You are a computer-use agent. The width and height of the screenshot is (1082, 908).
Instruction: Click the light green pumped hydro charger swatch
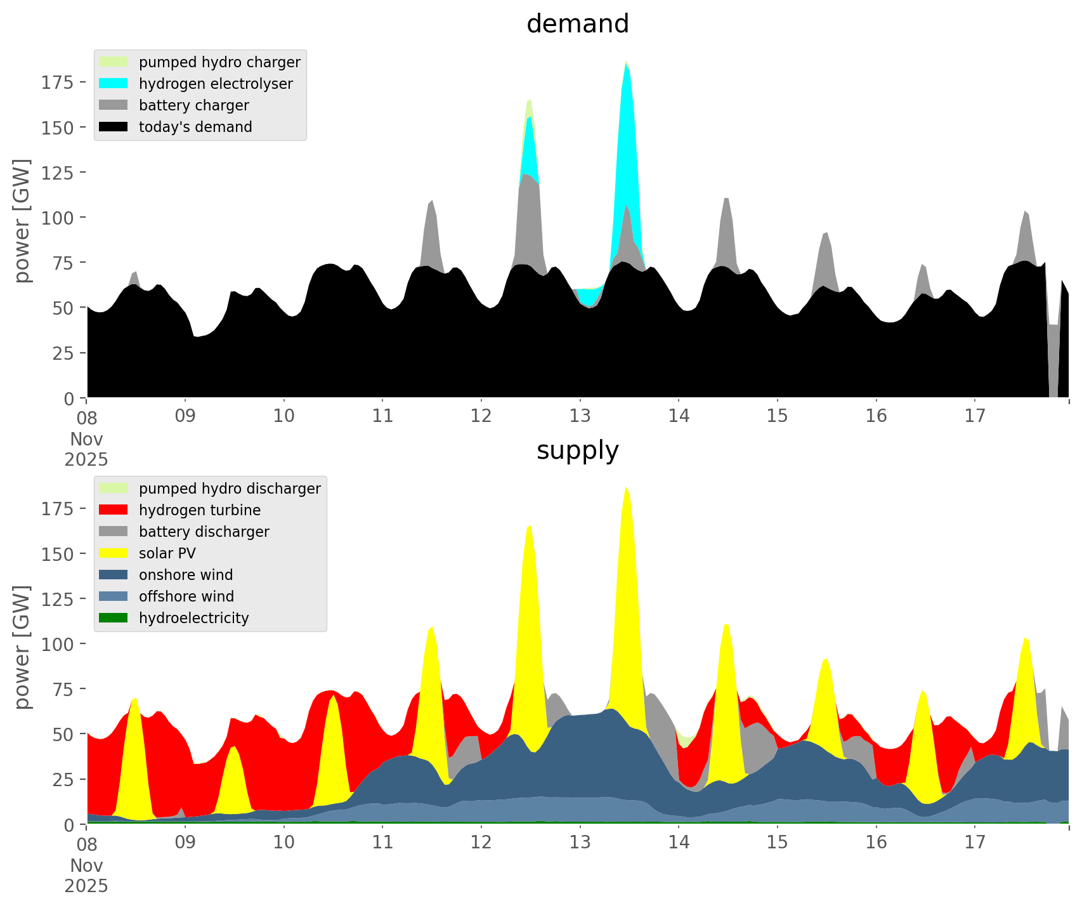click(114, 62)
